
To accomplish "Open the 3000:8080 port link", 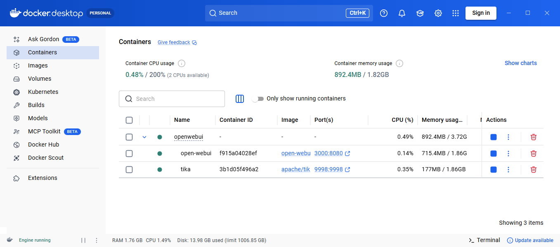I will point(328,153).
